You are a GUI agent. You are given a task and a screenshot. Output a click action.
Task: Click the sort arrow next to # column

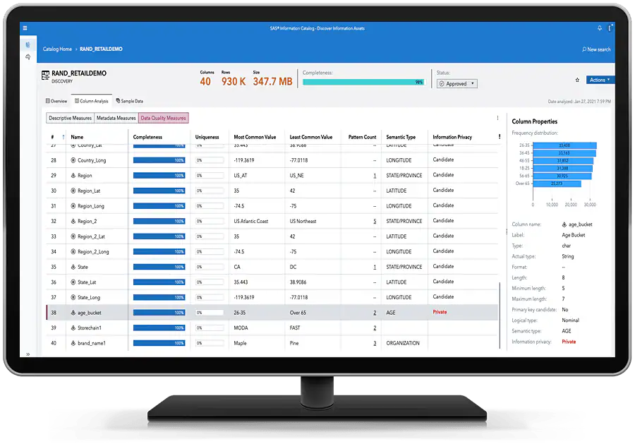[64, 137]
